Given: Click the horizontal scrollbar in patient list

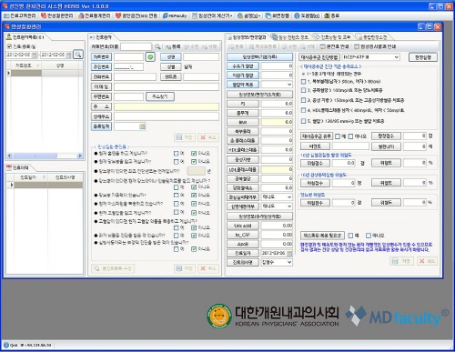Looking at the screenshot, I should [45, 156].
